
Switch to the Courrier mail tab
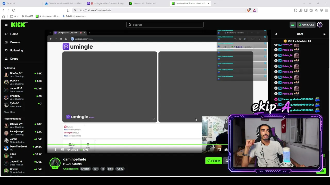[x=63, y=3]
